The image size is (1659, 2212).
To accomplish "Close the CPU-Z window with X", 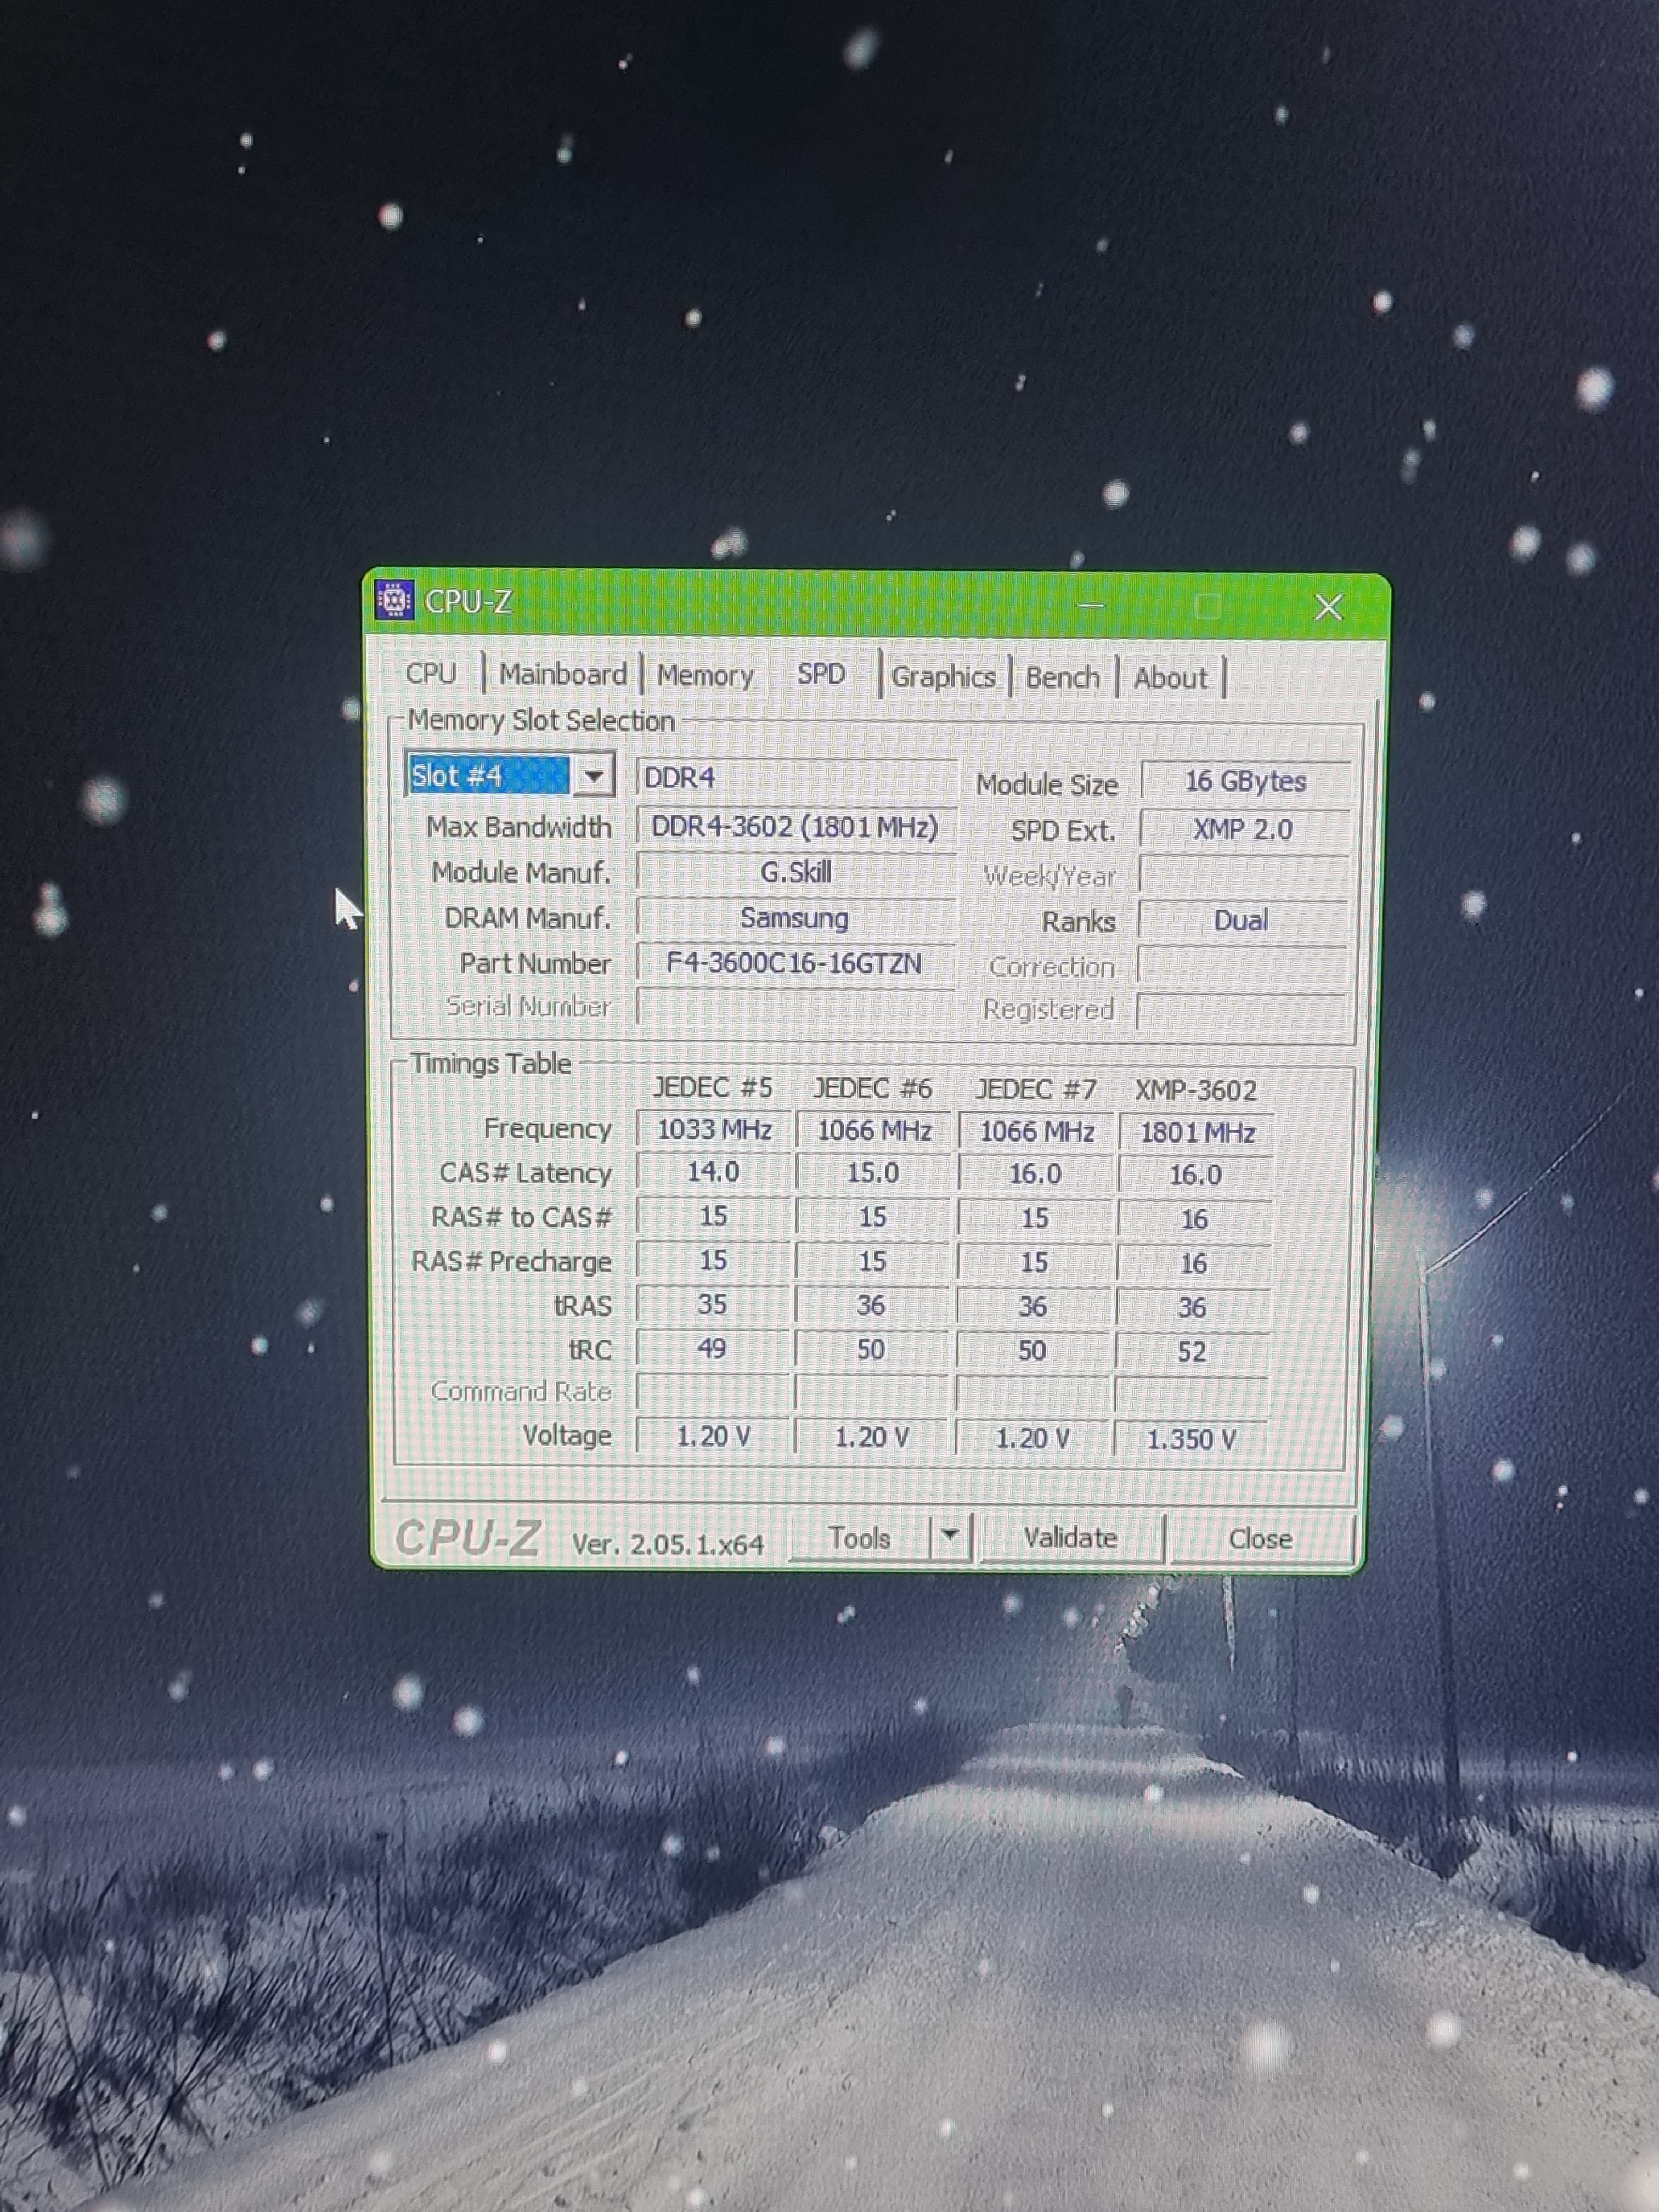I will click(x=1328, y=607).
